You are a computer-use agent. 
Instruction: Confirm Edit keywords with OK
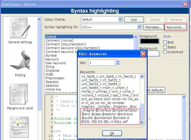(112, 133)
